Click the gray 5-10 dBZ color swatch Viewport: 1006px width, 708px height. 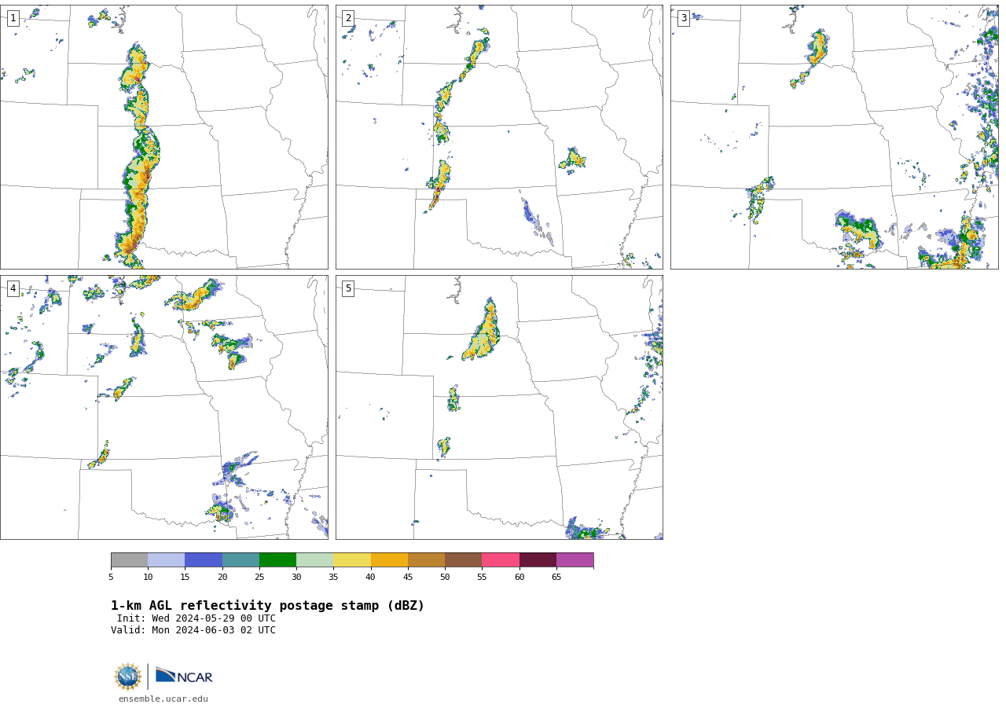[129, 560]
